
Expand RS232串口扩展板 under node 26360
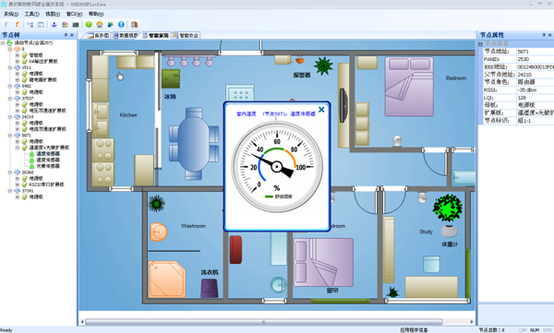(17, 184)
